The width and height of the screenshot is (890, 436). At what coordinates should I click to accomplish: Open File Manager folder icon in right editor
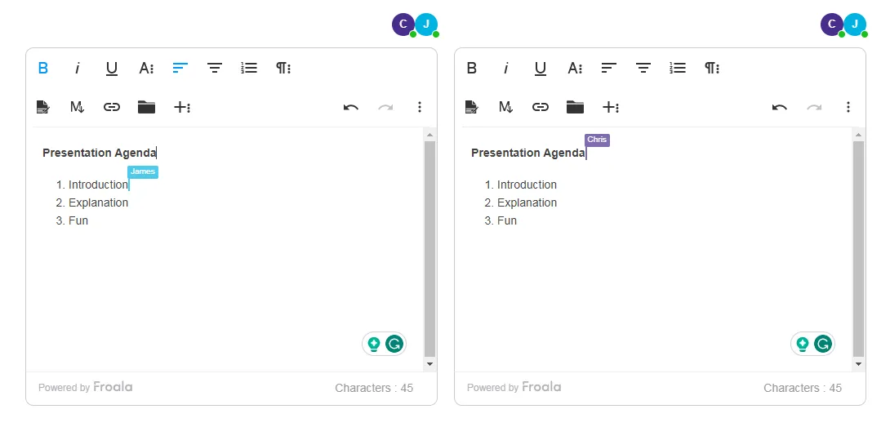click(575, 107)
